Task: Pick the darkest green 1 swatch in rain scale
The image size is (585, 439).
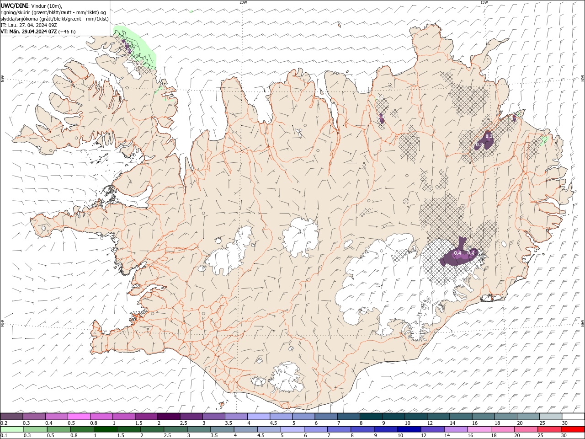Action: point(105,429)
